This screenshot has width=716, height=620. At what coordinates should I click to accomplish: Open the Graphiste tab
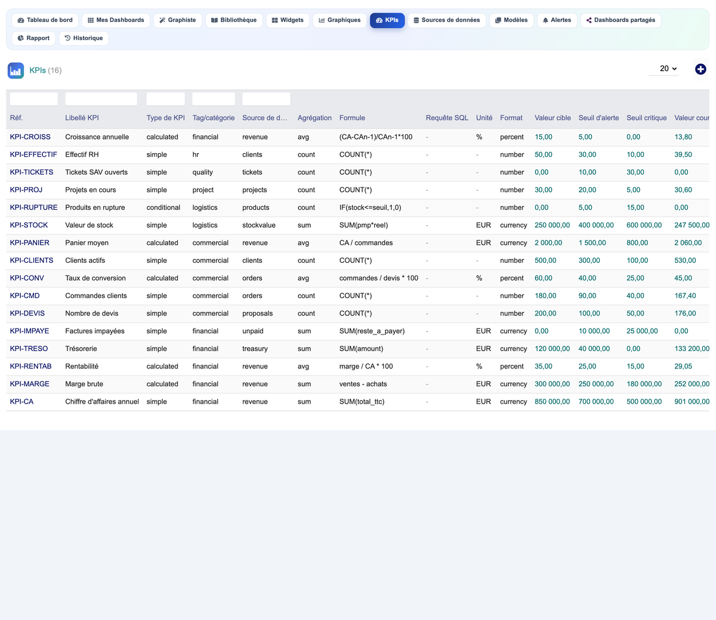(178, 20)
